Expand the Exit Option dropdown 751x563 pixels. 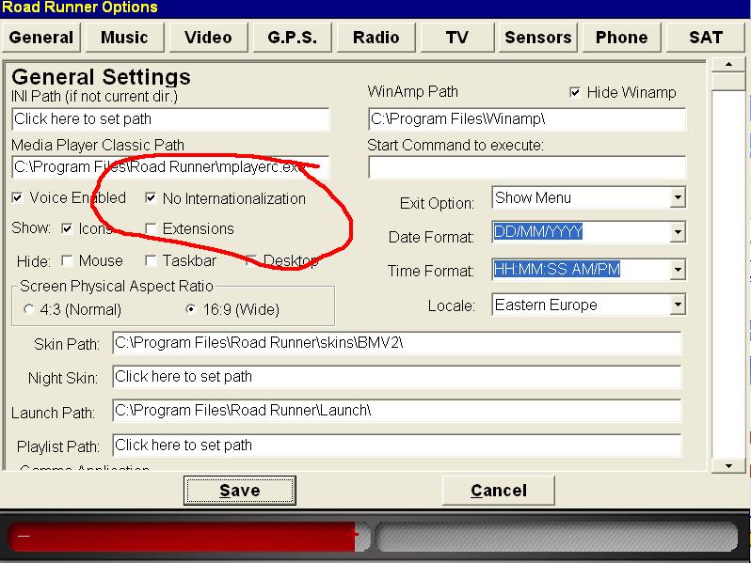click(678, 198)
